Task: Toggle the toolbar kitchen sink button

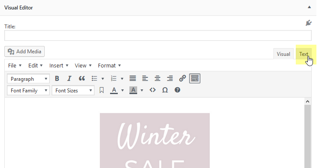Action: pyautogui.click(x=195, y=79)
